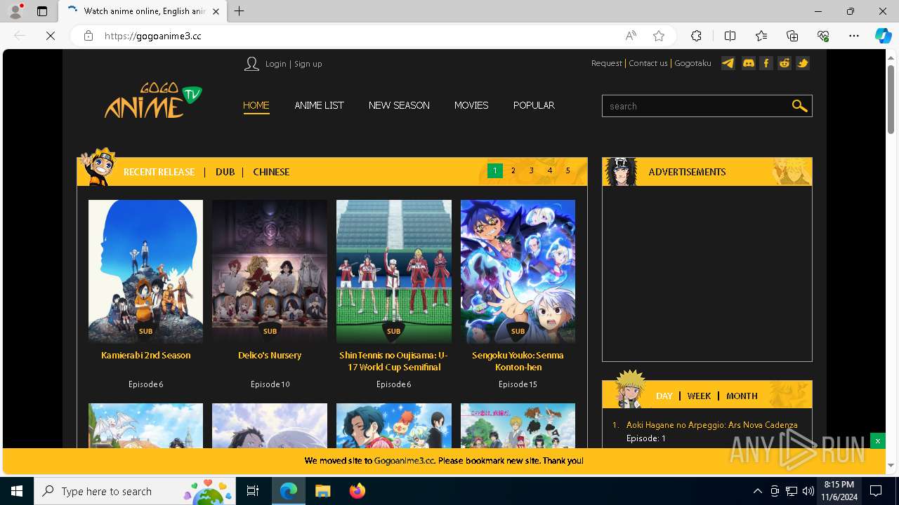Close the yellow site-moved banner
Screen dimensions: 899x505
877,441
